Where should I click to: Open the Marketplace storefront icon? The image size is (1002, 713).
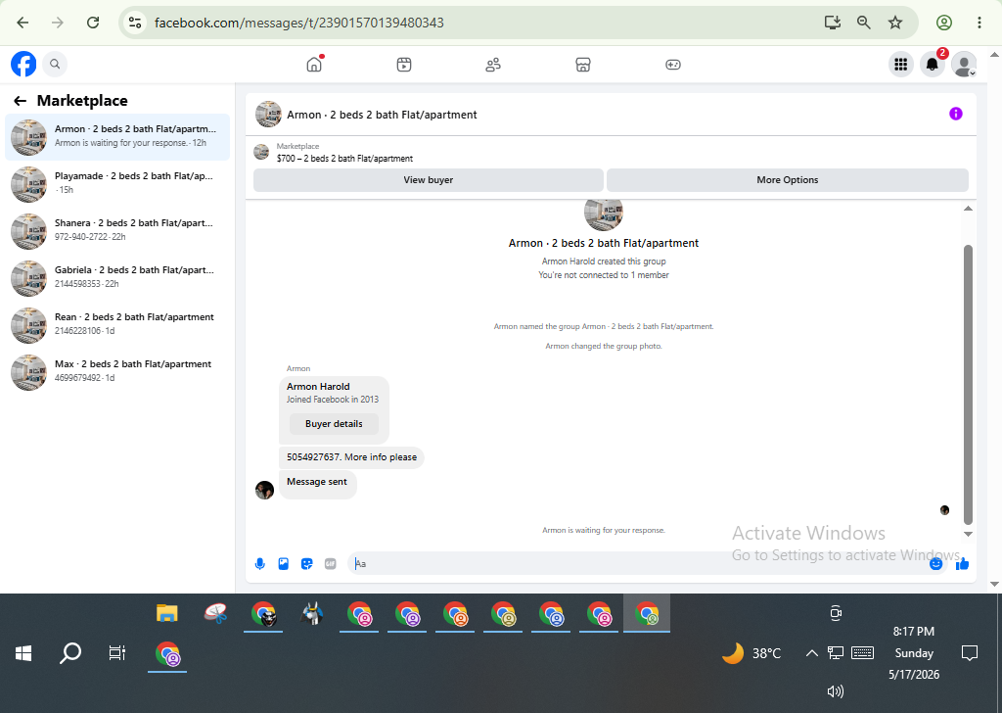(583, 64)
